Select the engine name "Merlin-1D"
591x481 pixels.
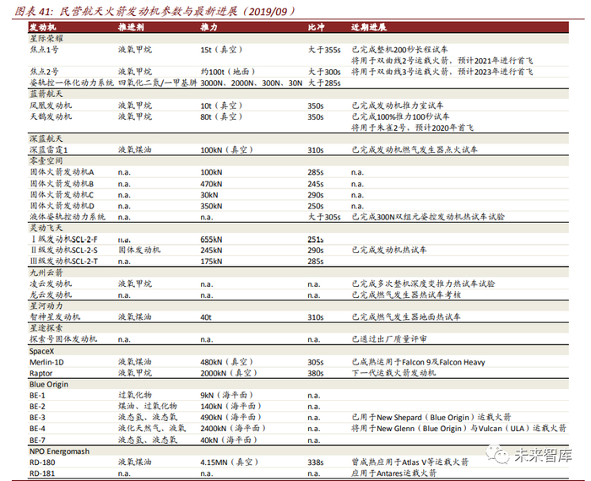pos(46,362)
